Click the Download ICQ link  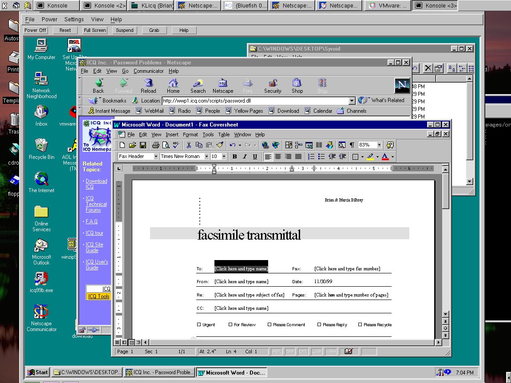96,184
